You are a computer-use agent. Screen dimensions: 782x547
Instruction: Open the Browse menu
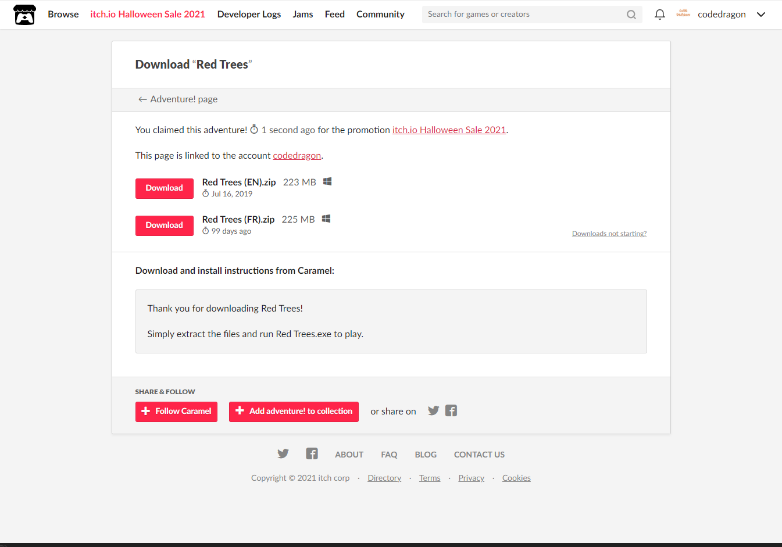(x=63, y=15)
